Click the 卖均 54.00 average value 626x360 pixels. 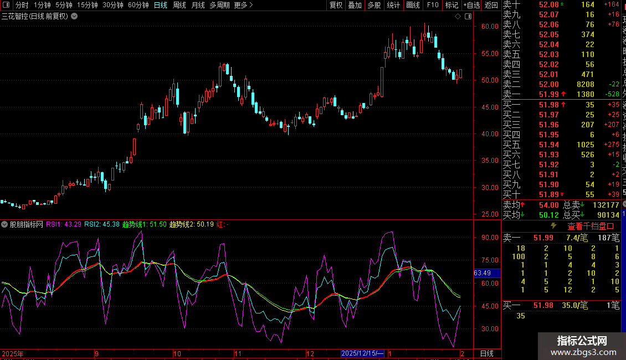(548, 205)
